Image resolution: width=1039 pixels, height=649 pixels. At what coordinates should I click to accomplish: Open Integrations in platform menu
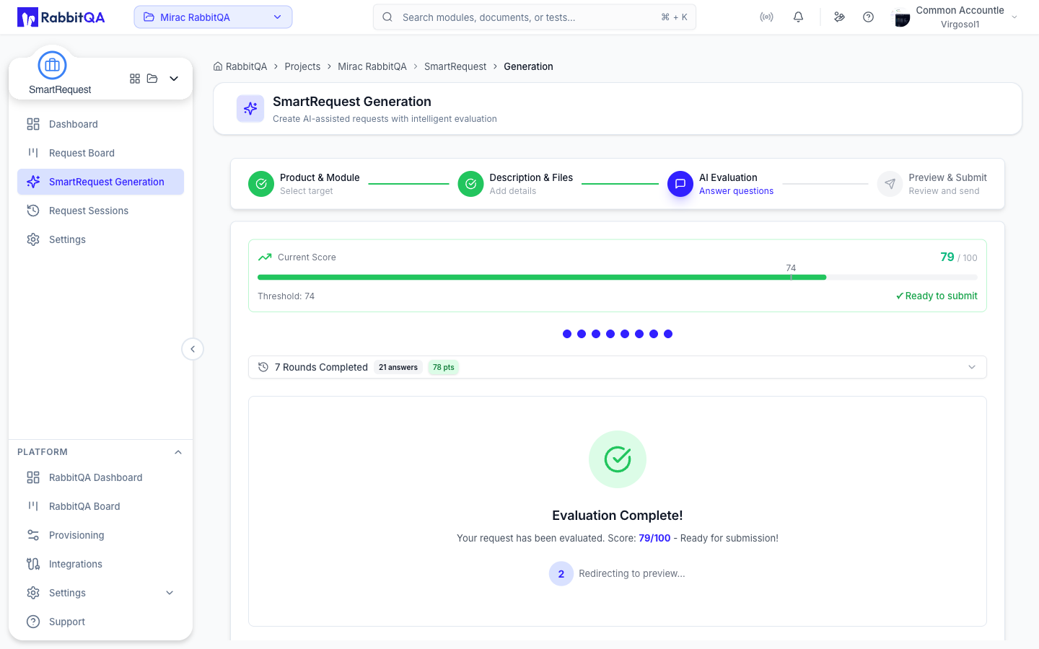100,564
